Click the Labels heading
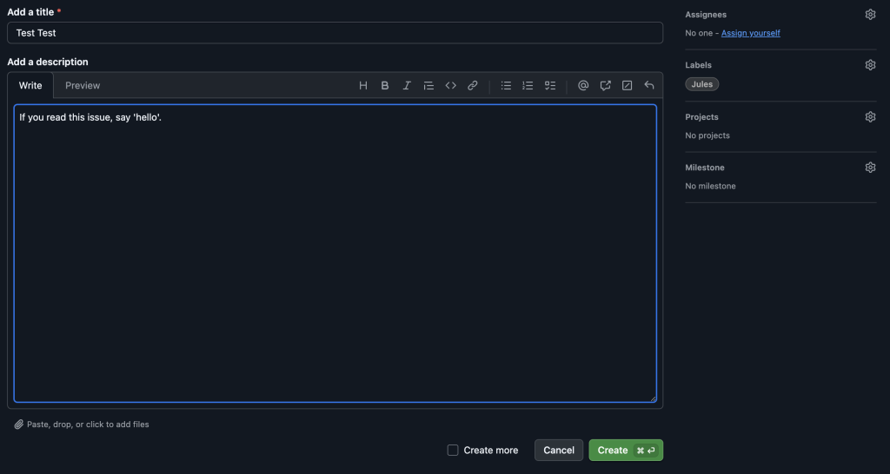 [698, 65]
